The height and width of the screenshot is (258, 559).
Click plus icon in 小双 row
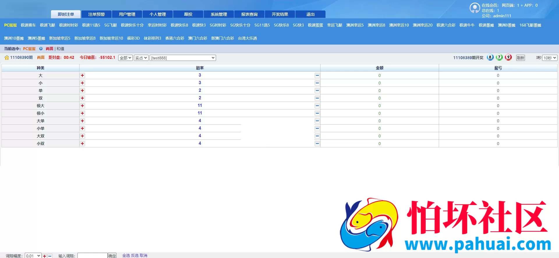pyautogui.click(x=82, y=144)
